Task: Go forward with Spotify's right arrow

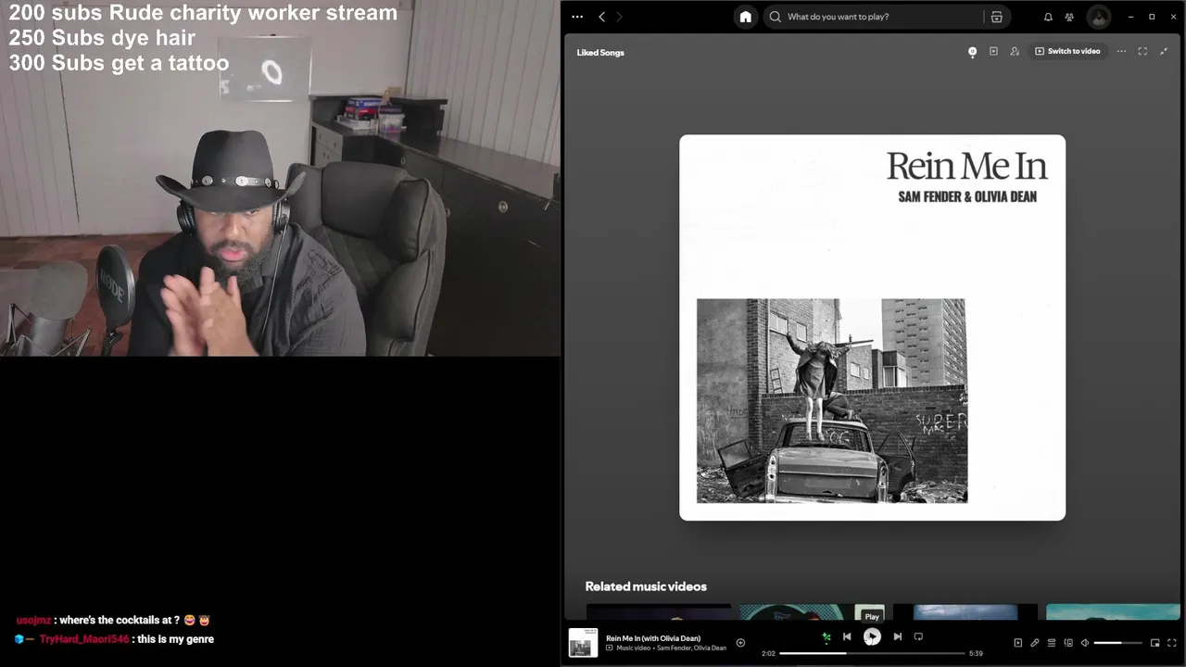Action: coord(620,17)
